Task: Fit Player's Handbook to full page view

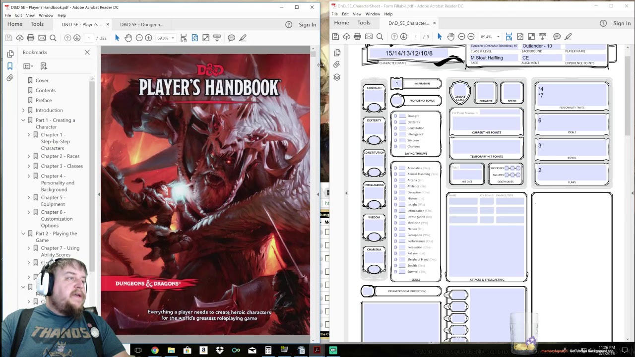Action: pyautogui.click(x=194, y=38)
